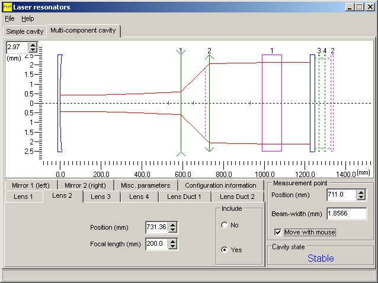378x283 pixels.
Task: Select the magenta rectangle component labeled 1
Action: tap(272, 103)
